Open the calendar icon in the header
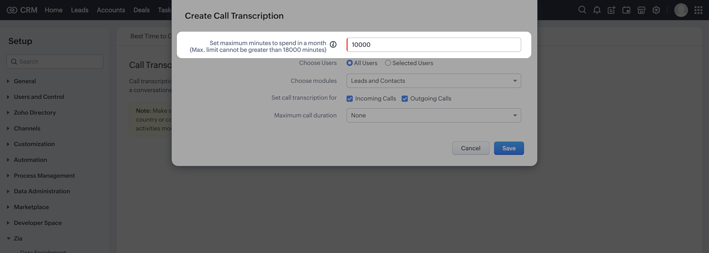 (626, 10)
